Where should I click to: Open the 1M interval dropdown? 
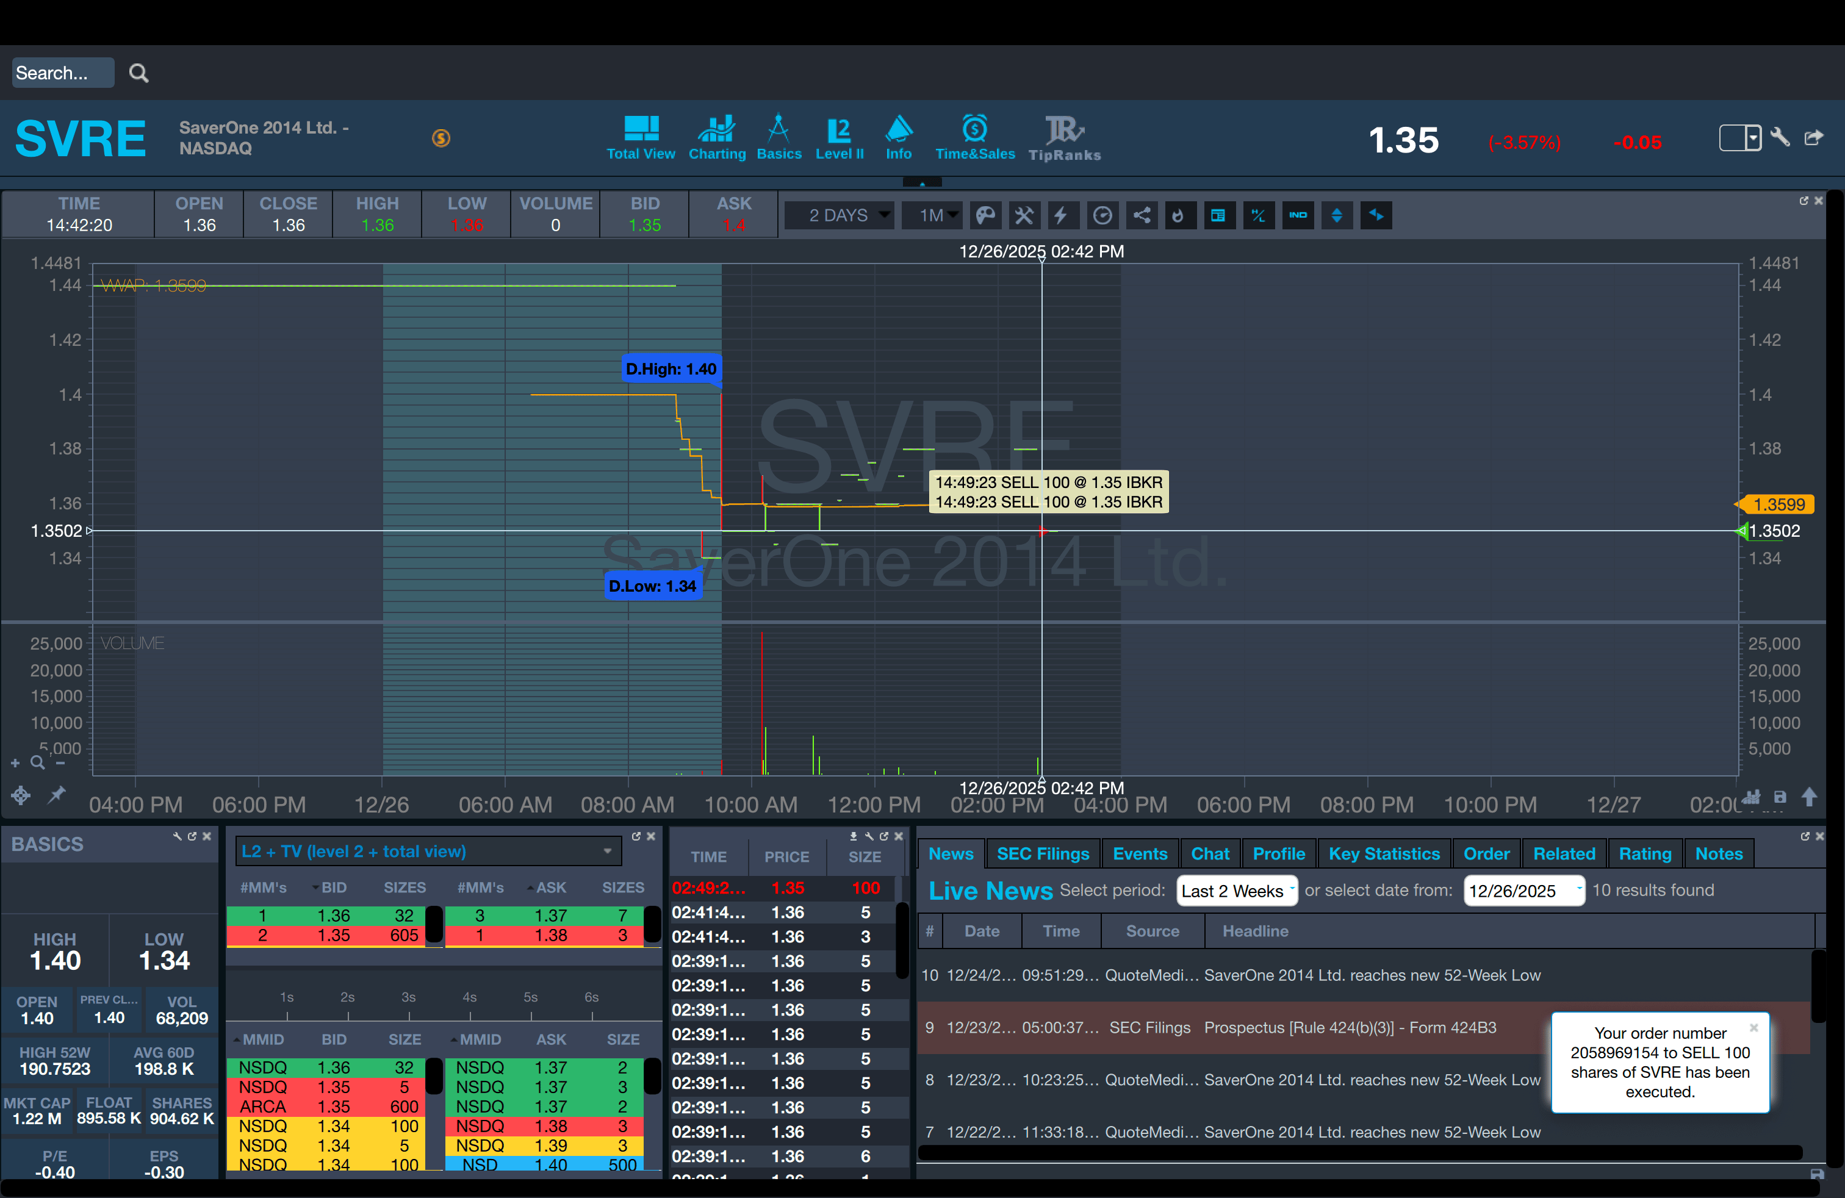pyautogui.click(x=932, y=215)
